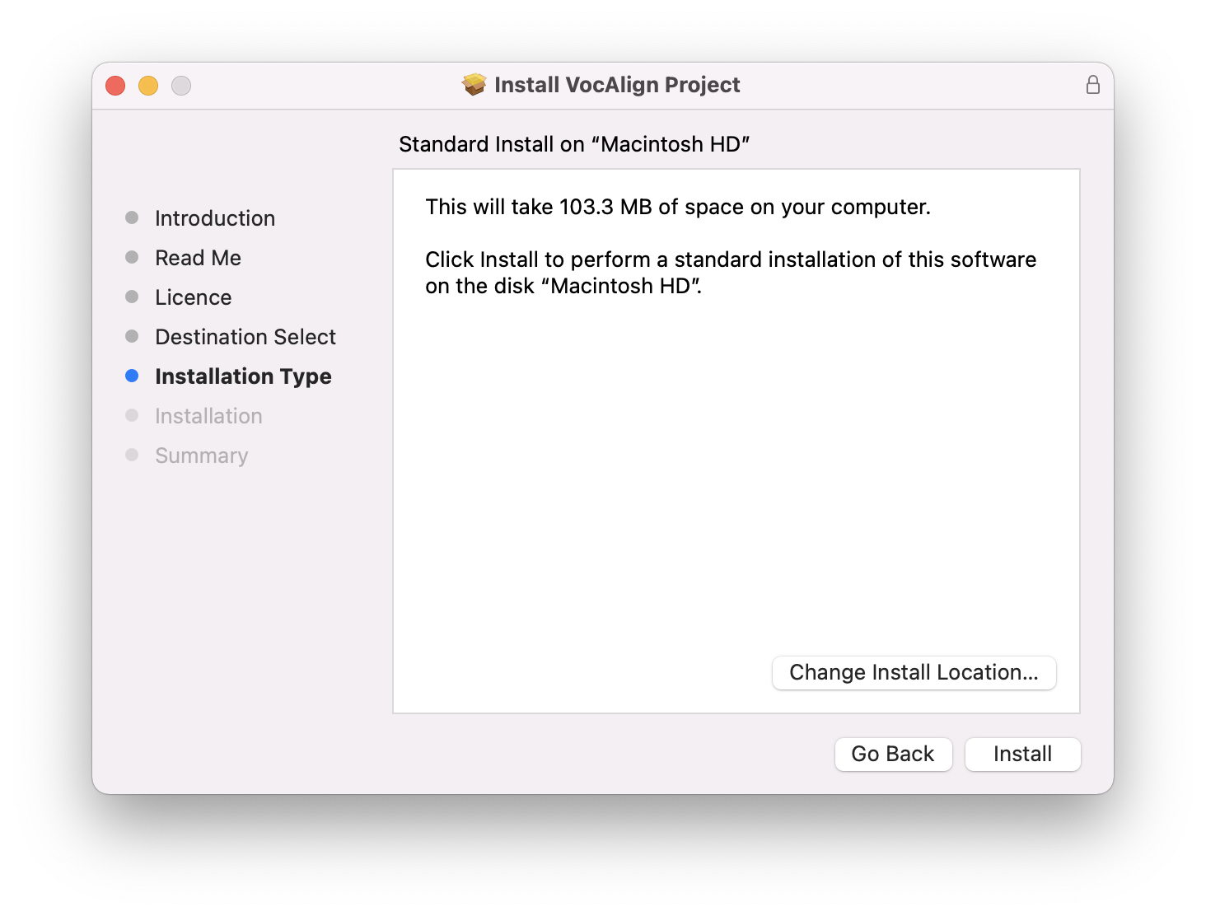Open Change Install Location options

[x=914, y=672]
